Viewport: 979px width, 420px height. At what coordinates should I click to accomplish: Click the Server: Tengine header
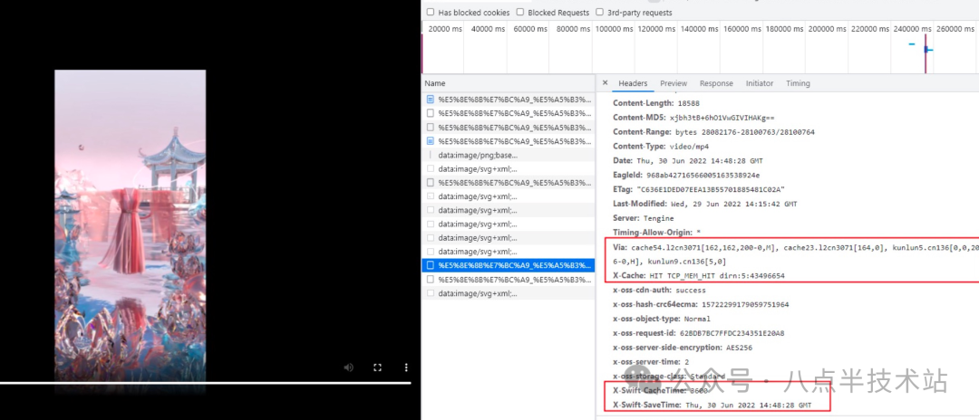tap(644, 218)
